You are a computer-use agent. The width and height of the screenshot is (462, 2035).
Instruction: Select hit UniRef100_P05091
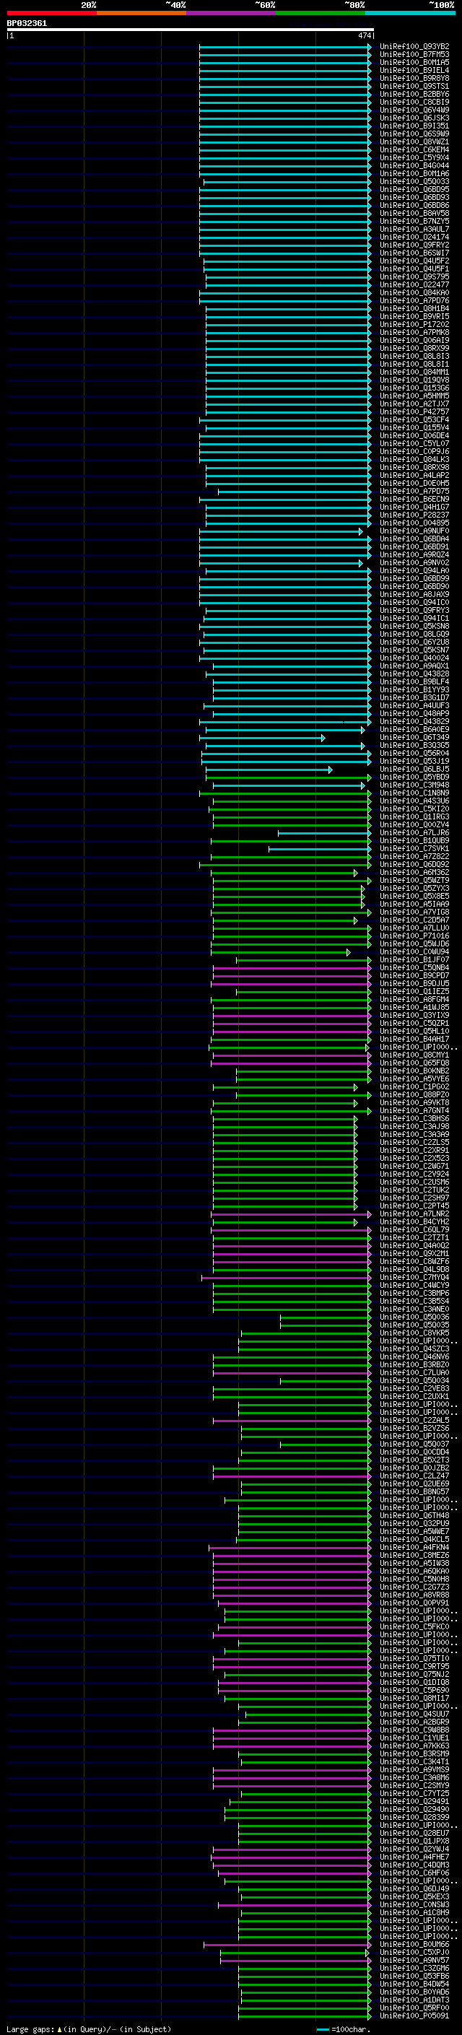[414, 2016]
